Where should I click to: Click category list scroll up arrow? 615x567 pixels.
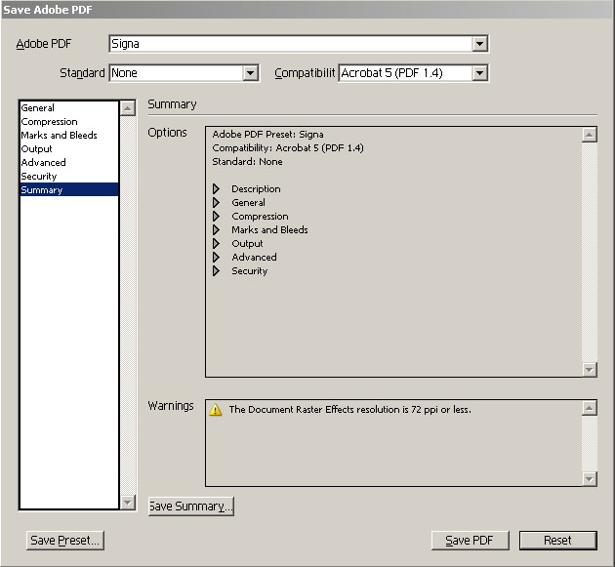click(128, 108)
